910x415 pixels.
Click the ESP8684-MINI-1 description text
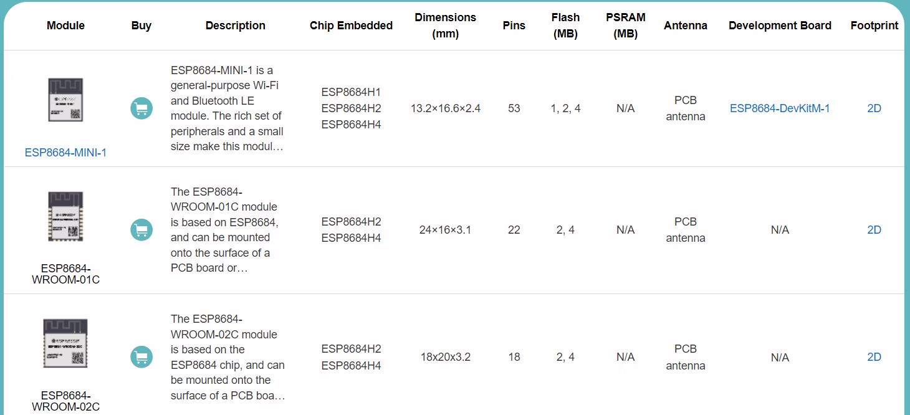[x=227, y=108]
